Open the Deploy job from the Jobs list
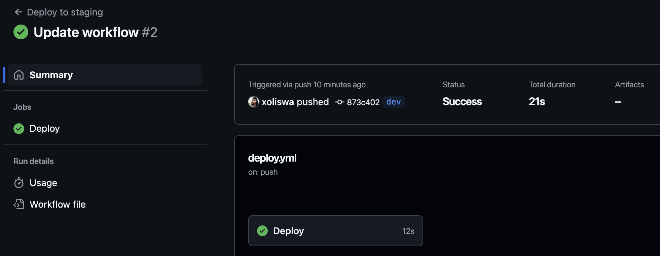The image size is (660, 256). tap(44, 129)
